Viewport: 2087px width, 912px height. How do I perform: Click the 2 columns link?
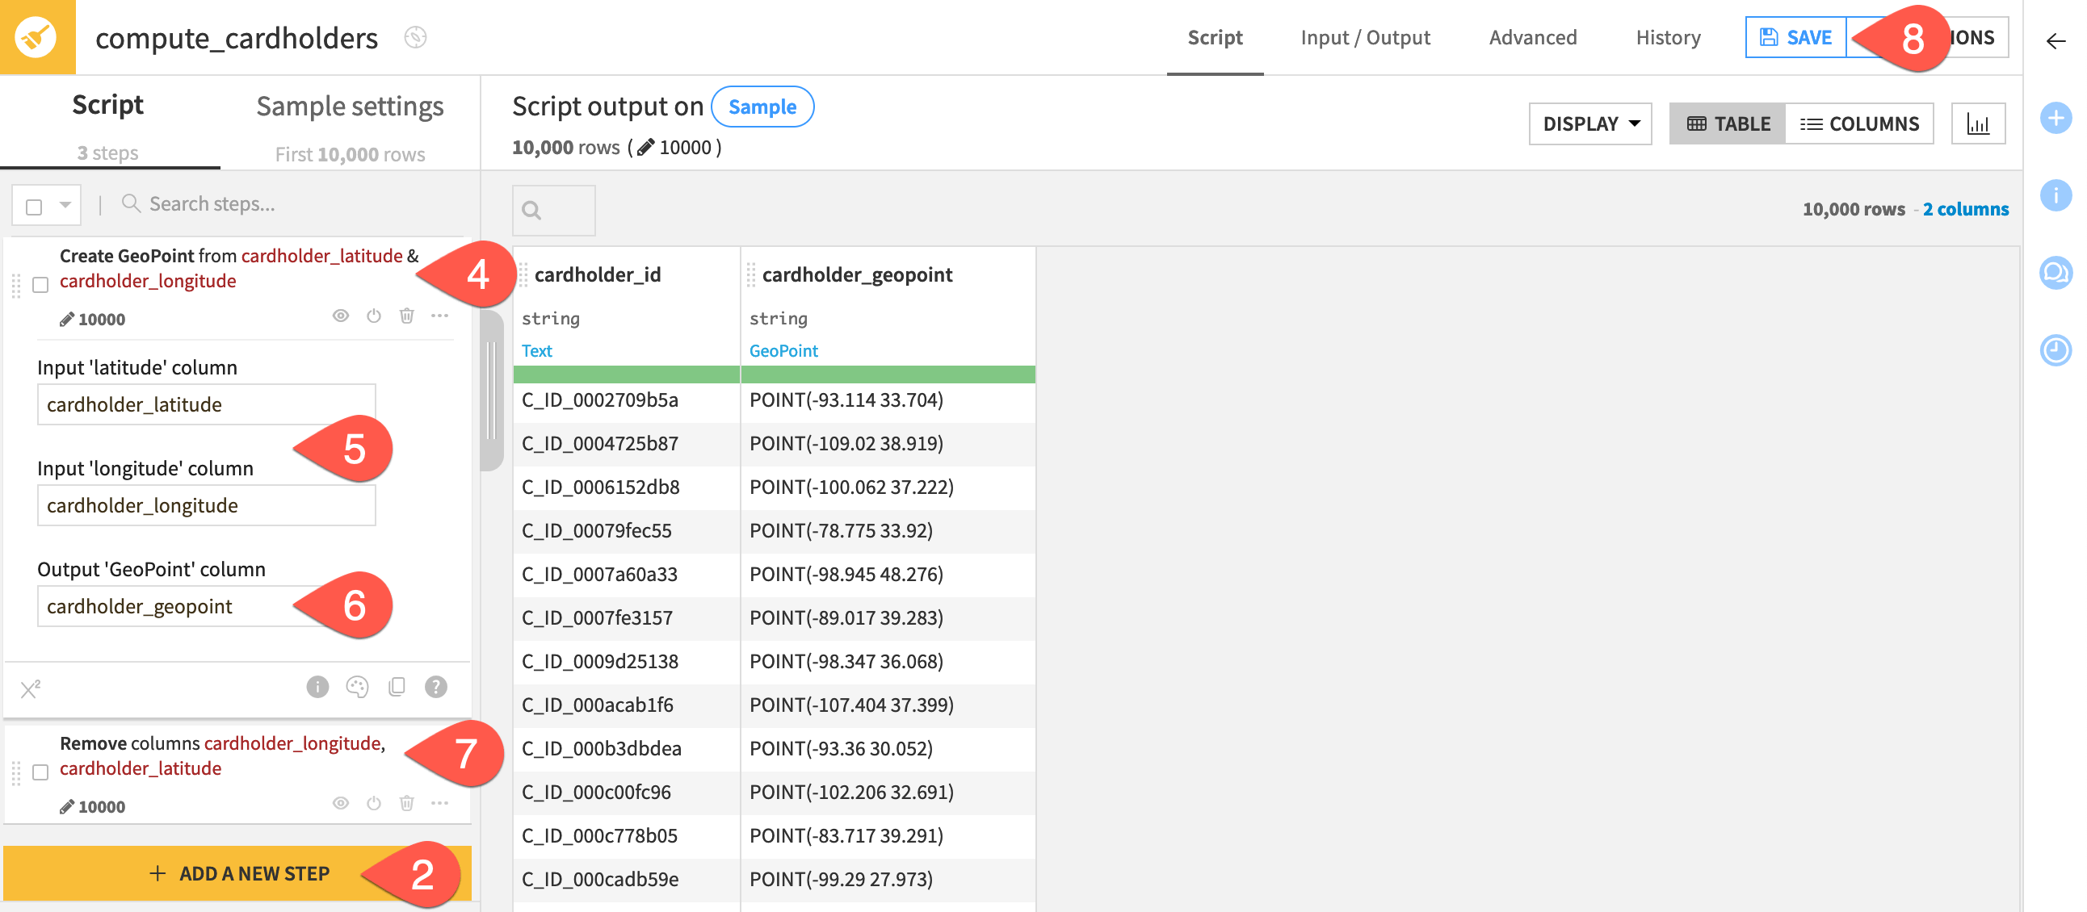pos(1966,209)
